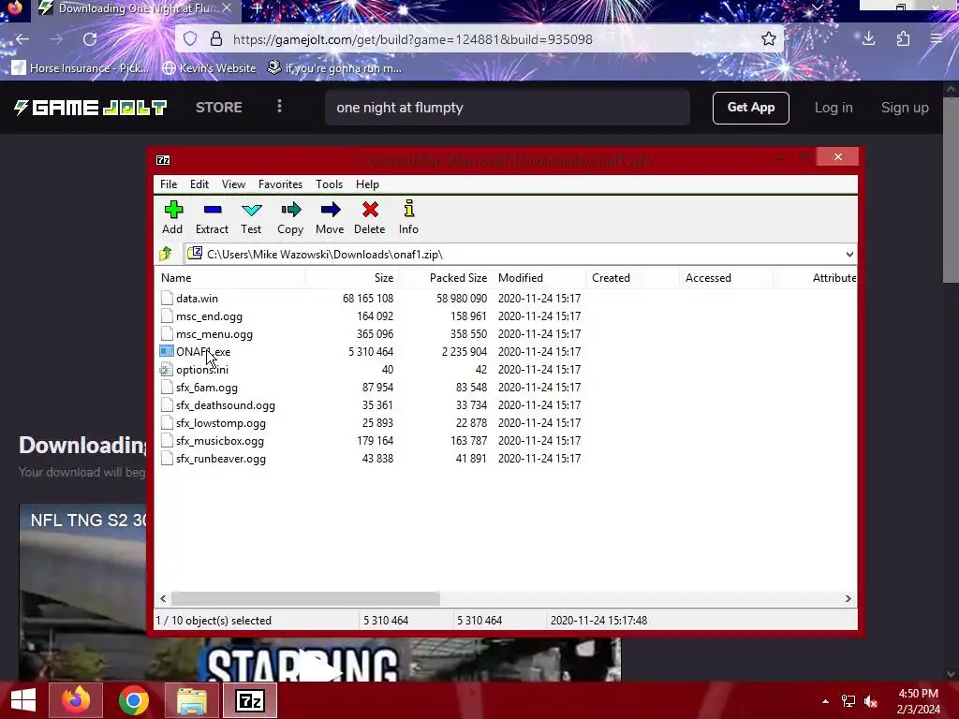
Task: Open the Firefox downloads panel
Action: point(868,39)
